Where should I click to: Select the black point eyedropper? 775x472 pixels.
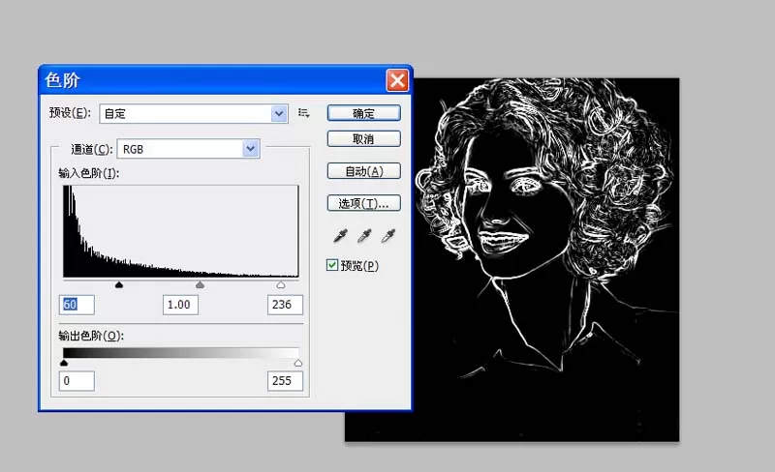coord(340,236)
